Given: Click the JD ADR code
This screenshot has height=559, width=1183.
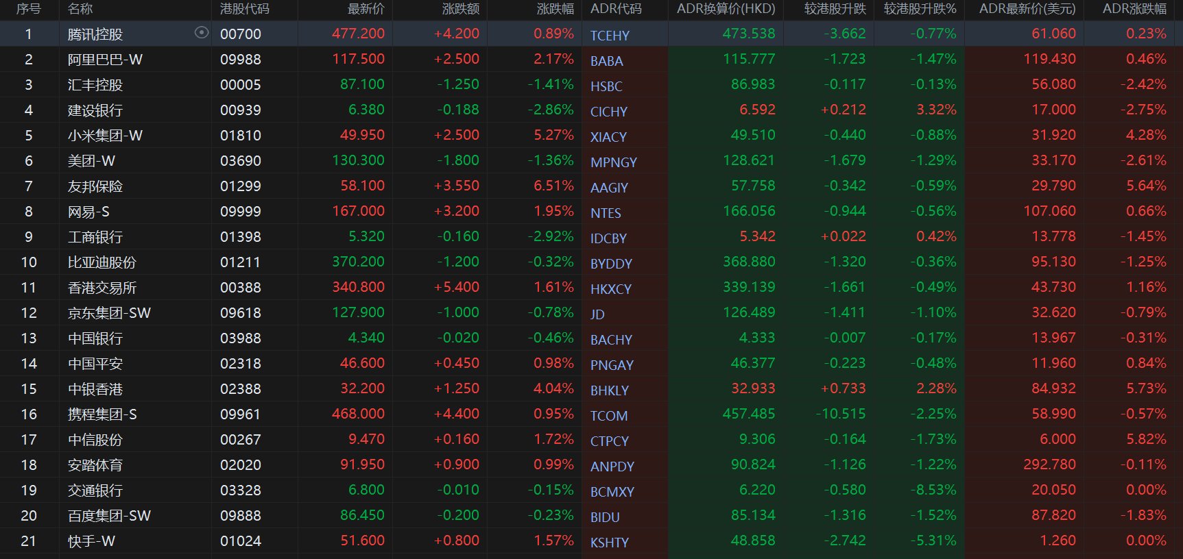Looking at the screenshot, I should tap(597, 314).
